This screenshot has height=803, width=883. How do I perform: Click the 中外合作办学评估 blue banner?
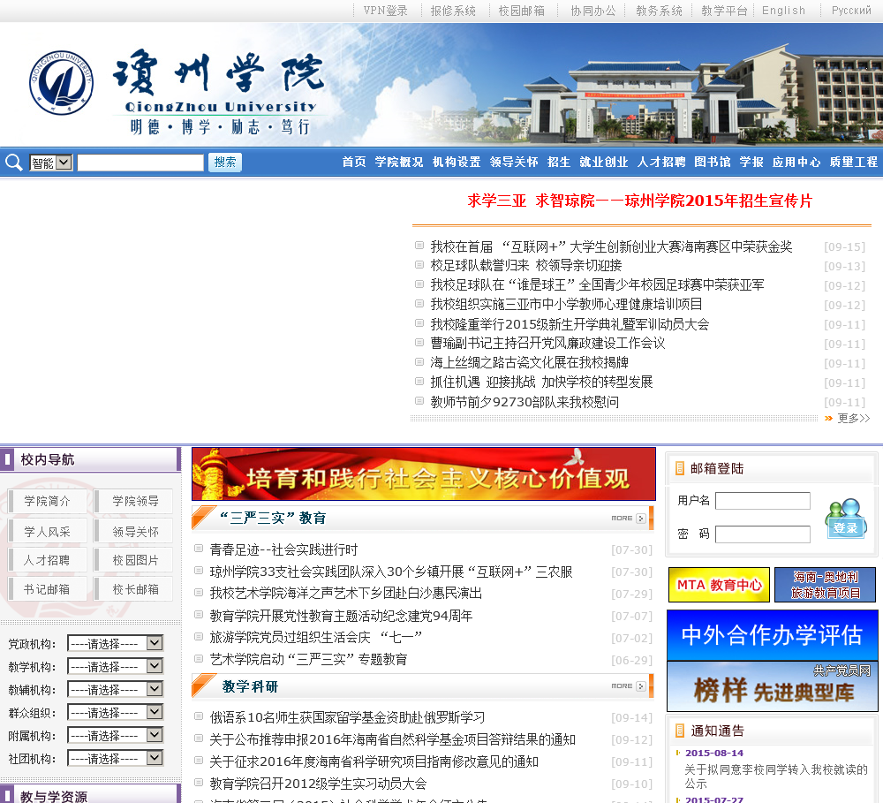[x=772, y=635]
